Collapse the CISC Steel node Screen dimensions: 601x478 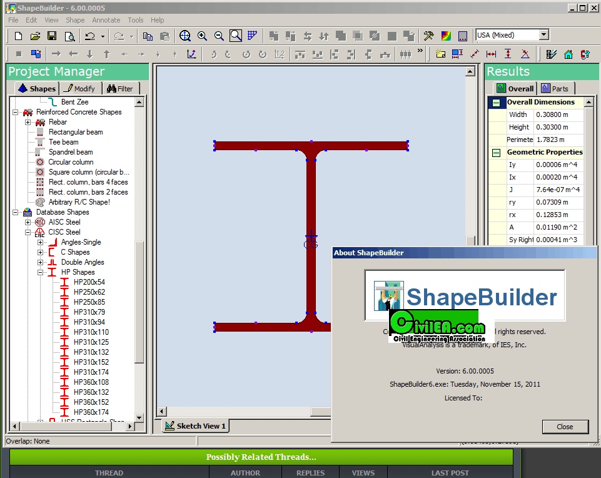click(x=28, y=232)
